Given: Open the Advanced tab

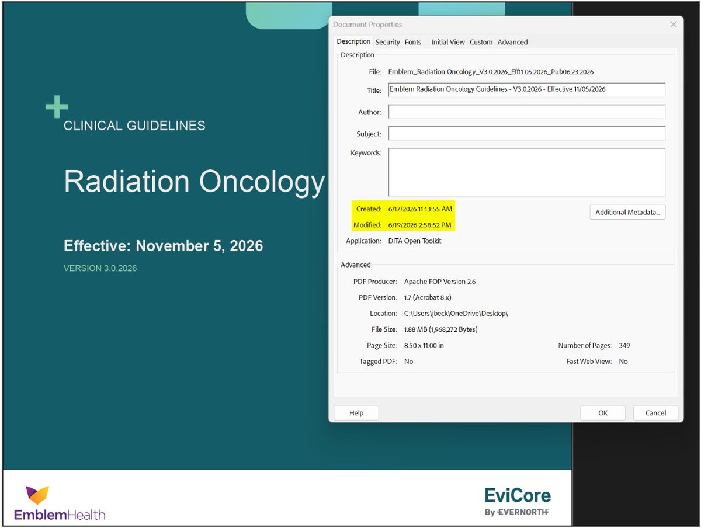Looking at the screenshot, I should 512,42.
